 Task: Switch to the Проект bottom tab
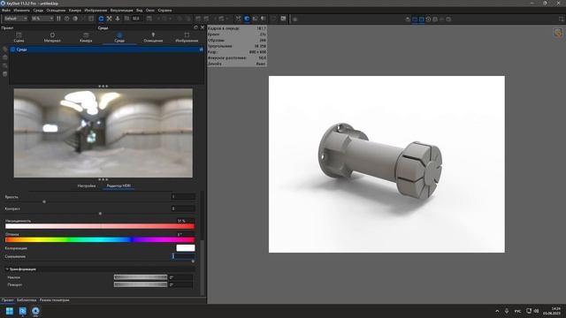coord(7,300)
